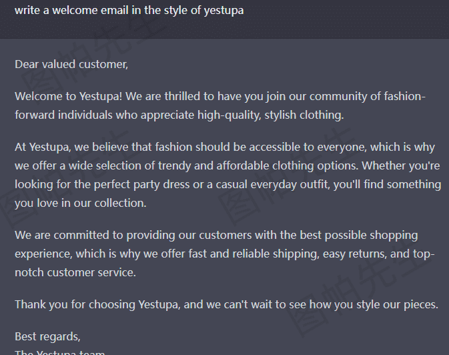
Task: Click the "Welcome to Yestupa!" sentence
Action: click(x=69, y=96)
